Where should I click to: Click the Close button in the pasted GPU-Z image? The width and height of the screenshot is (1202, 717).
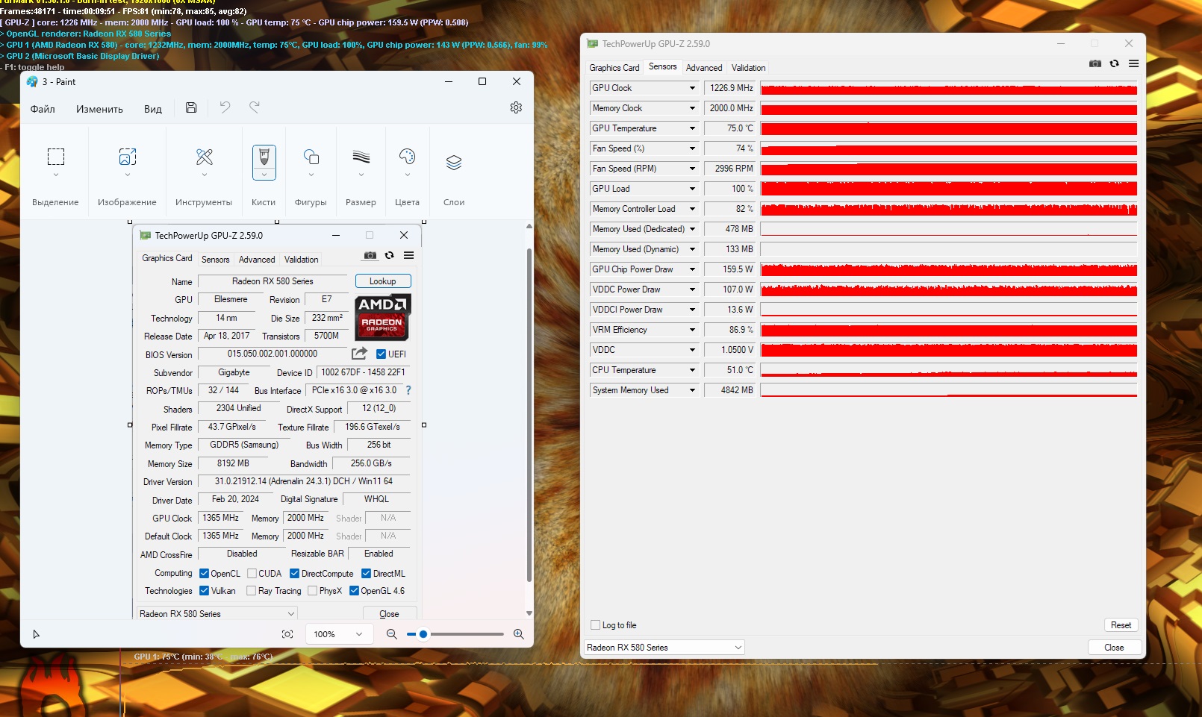point(389,614)
